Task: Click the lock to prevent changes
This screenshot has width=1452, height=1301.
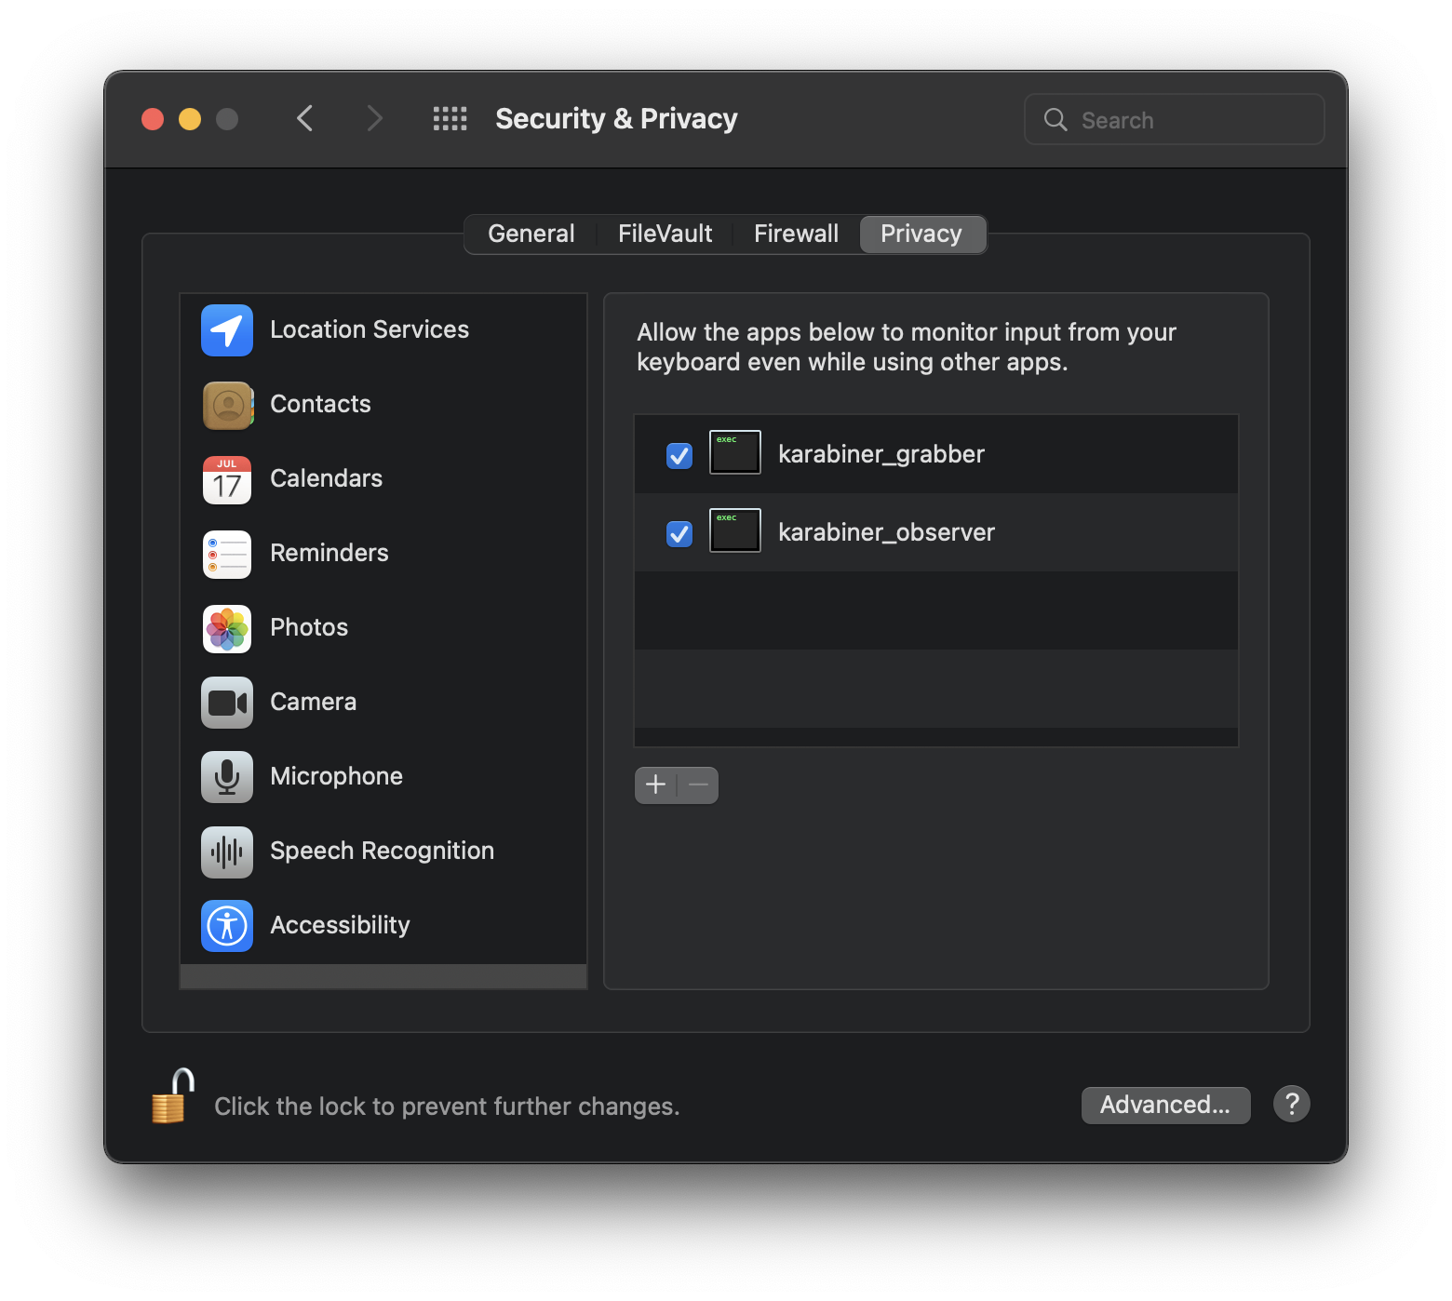Action: (x=172, y=1098)
